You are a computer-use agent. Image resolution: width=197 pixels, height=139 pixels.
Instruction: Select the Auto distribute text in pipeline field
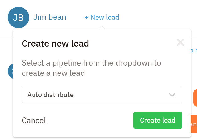pos(50,95)
